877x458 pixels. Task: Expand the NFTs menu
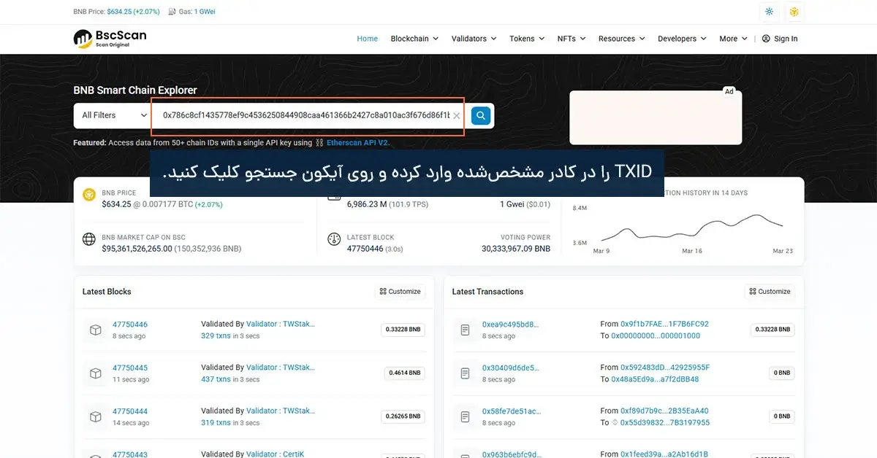point(572,39)
